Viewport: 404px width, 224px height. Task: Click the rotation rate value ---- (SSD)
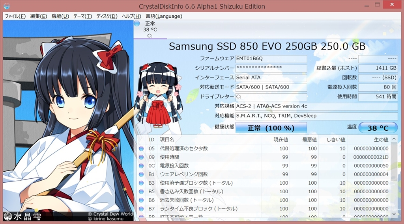378,78
